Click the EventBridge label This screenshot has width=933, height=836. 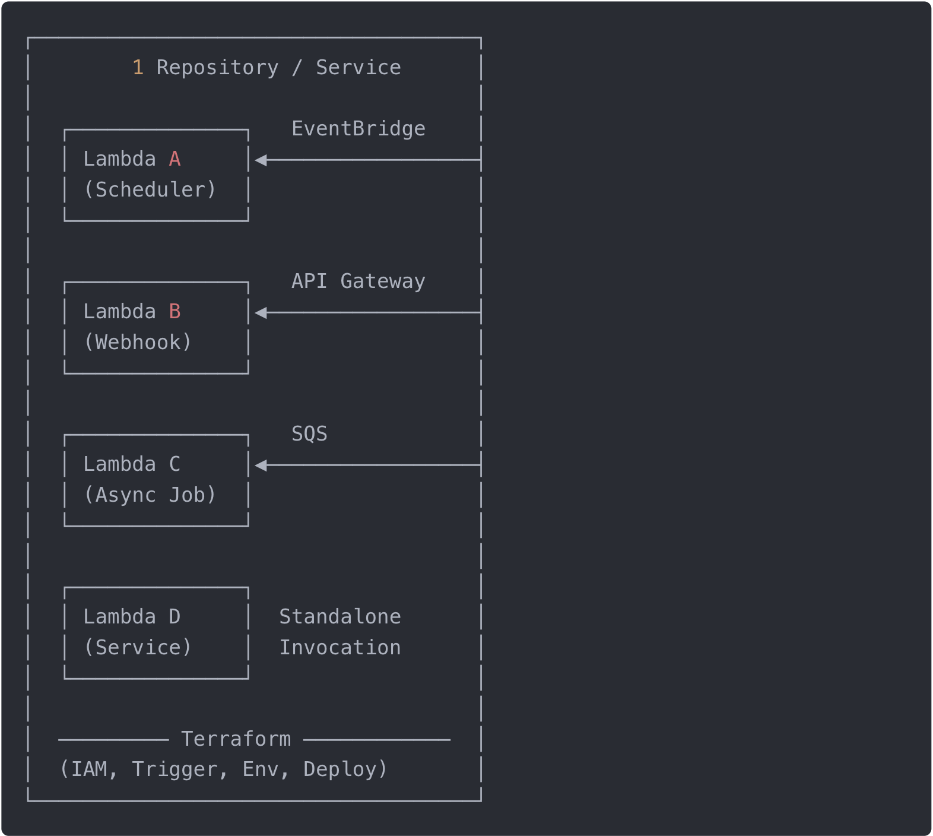coord(358,129)
